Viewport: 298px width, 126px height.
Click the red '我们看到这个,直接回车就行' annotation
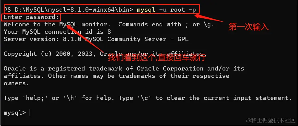pyautogui.click(x=157, y=58)
